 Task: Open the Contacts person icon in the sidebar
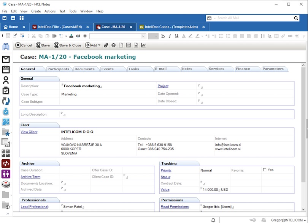6,80
